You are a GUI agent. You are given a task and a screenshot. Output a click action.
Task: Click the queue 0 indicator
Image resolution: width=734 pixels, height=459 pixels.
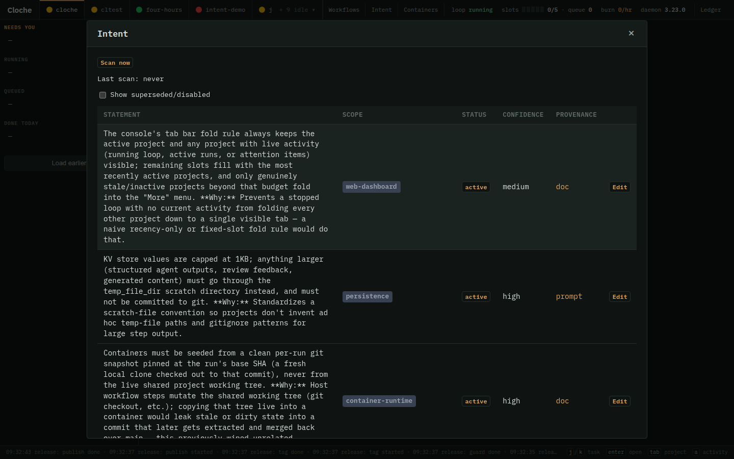(x=580, y=10)
